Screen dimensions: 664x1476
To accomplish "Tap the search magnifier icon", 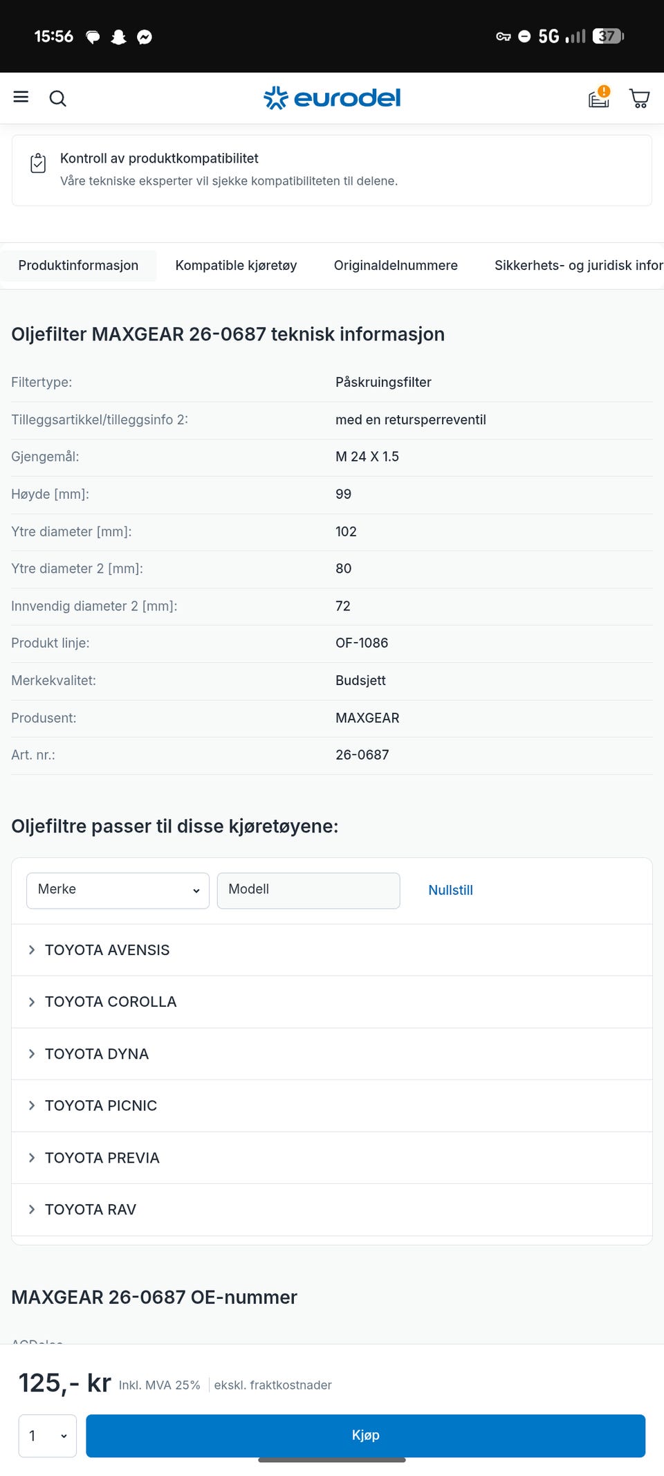I will (58, 98).
